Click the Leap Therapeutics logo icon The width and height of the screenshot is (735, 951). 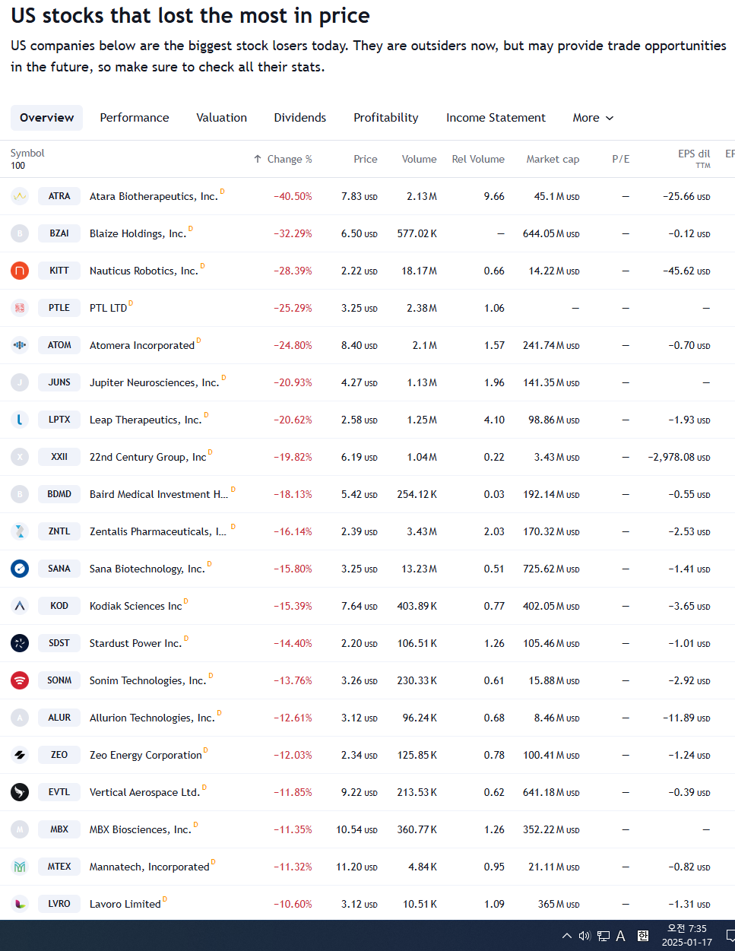(20, 420)
